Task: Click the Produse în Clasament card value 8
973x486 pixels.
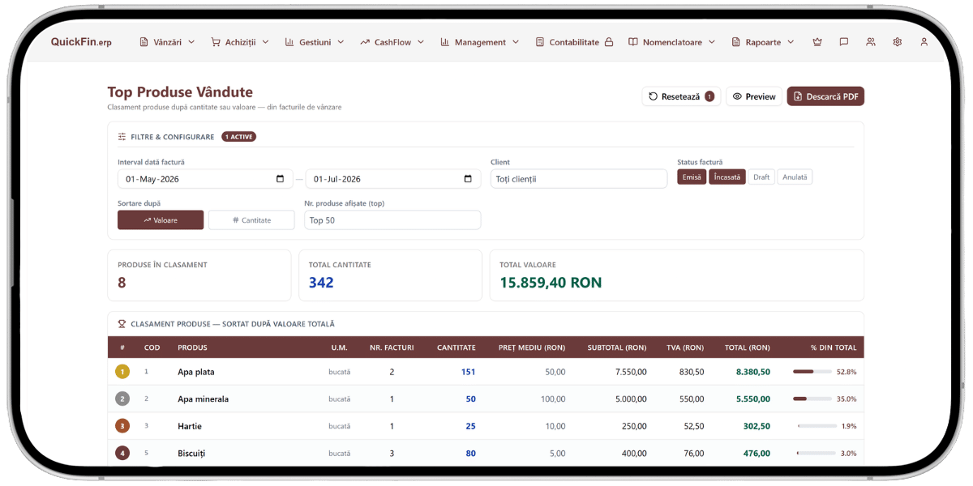Action: click(122, 283)
